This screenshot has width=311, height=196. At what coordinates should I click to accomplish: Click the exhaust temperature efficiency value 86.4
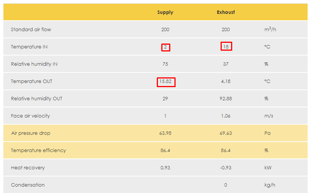[226, 151]
